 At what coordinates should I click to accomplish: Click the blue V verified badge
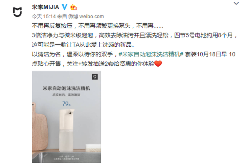(64, 7)
